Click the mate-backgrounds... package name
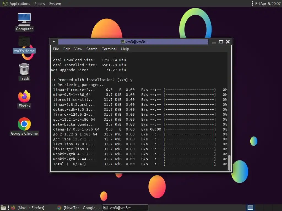282x211 pixels. point(74,124)
